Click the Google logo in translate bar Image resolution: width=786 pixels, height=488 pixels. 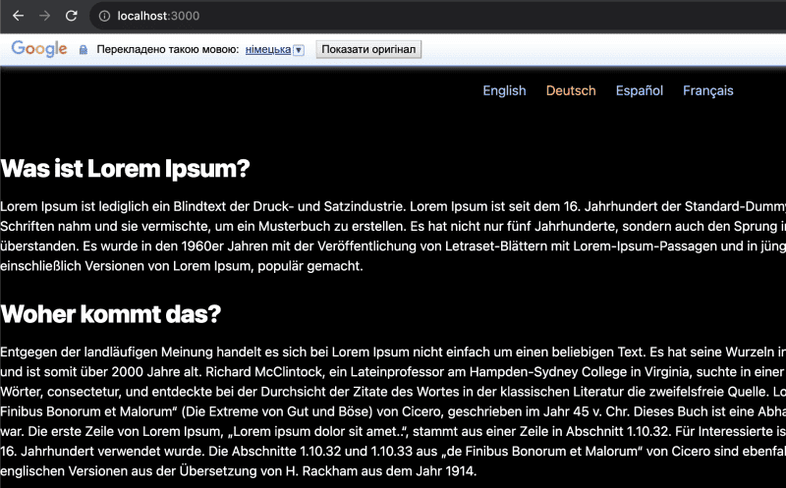click(39, 49)
